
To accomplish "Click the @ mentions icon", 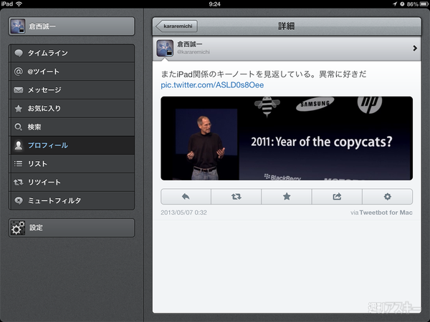I will (x=19, y=72).
